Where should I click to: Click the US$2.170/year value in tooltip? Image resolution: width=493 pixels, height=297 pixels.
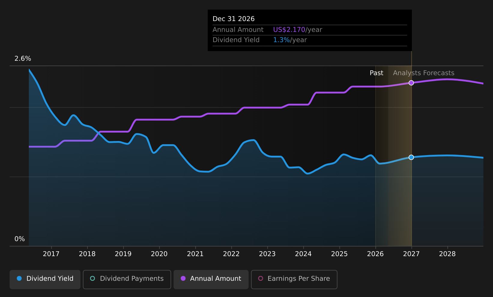(298, 30)
